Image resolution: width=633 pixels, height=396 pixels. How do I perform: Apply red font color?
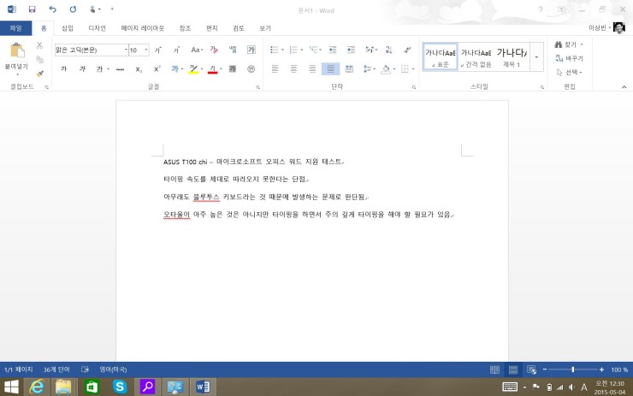click(212, 69)
